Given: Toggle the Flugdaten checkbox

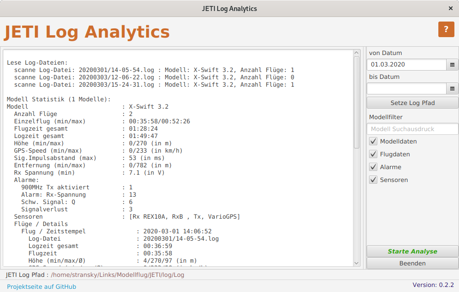Looking at the screenshot, I should point(373,154).
